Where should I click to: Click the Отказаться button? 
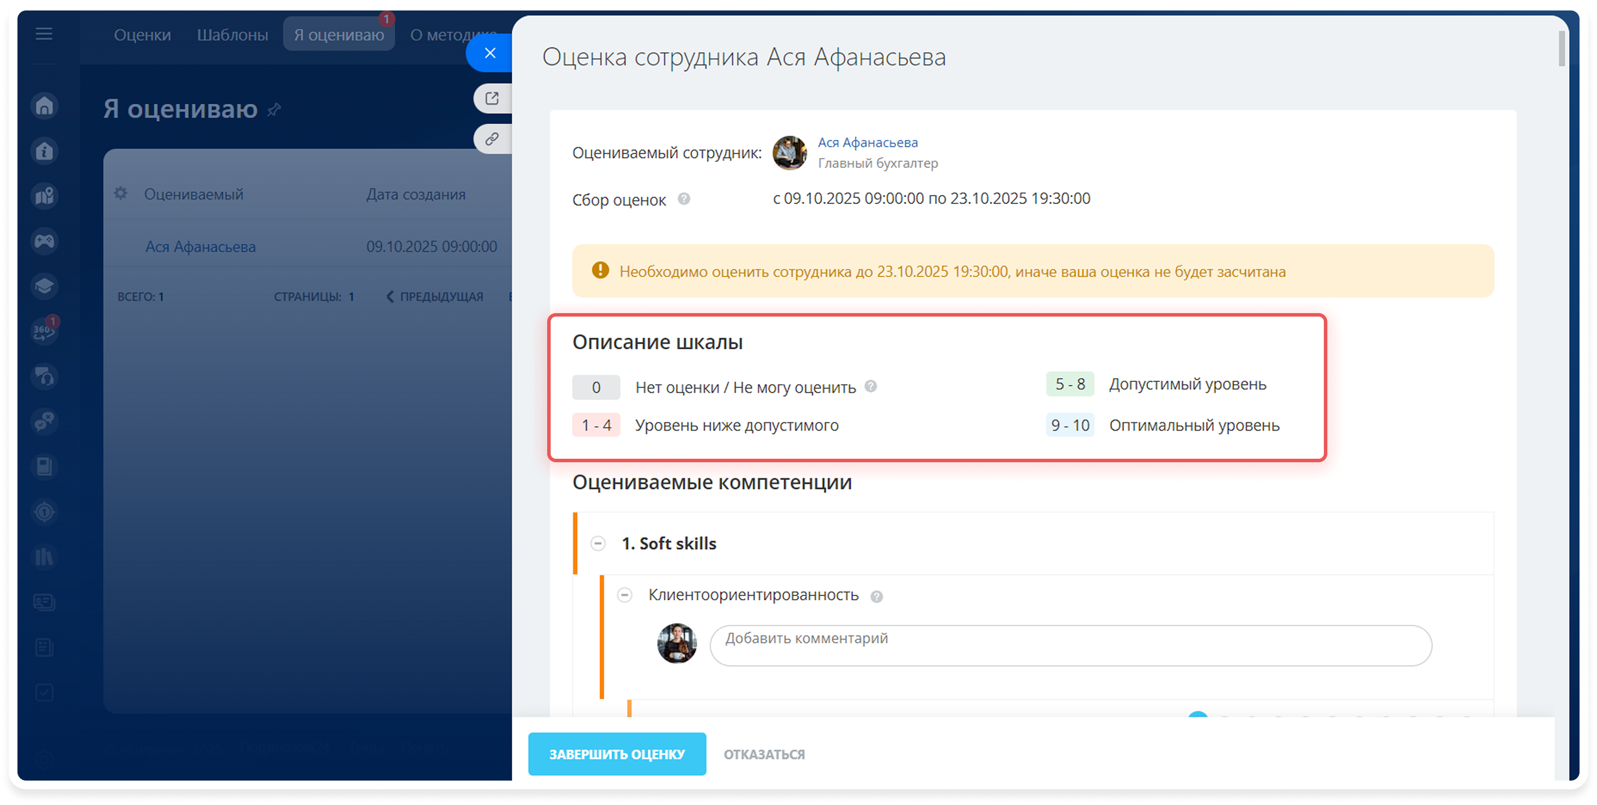pyautogui.click(x=764, y=754)
